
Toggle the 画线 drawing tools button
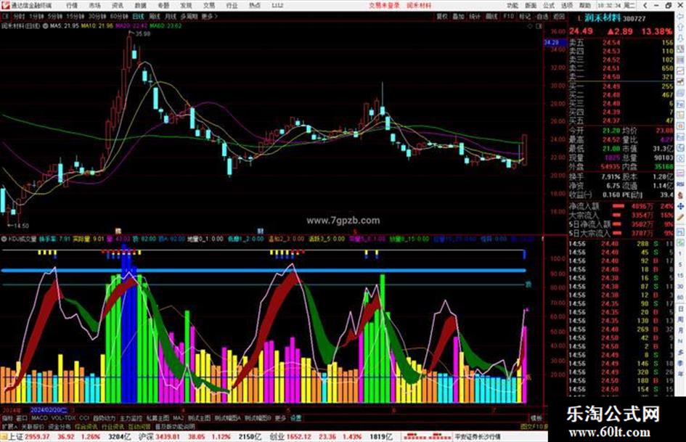[x=491, y=16]
